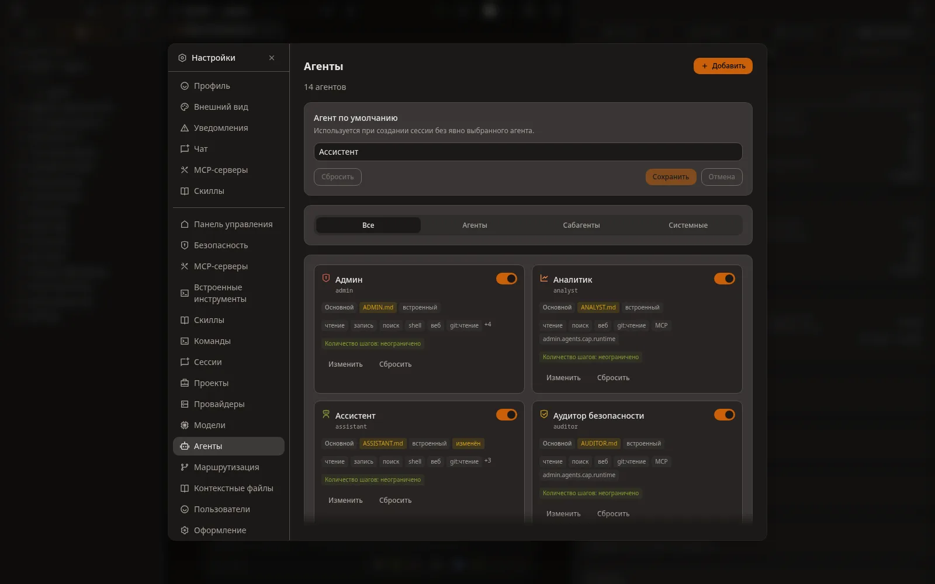Viewport: 935px width, 584px height.
Task: Open the Команды section
Action: (228, 341)
